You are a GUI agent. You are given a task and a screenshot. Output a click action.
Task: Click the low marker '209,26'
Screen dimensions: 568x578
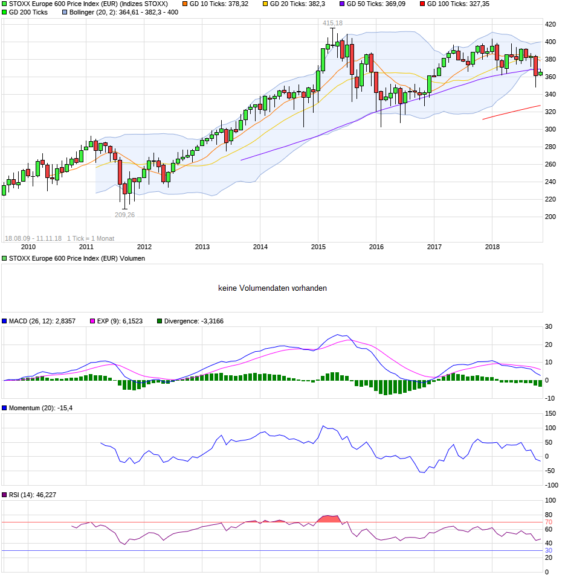pos(124,215)
